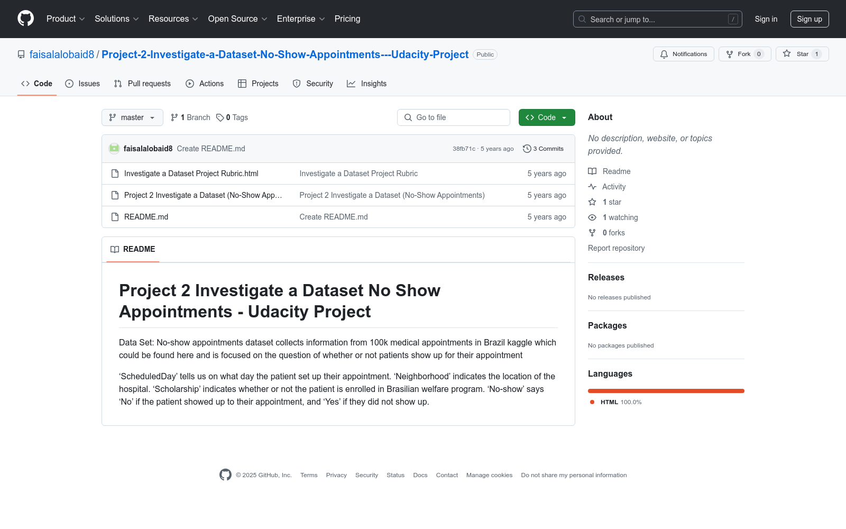Screen dimensions: 846x529
Task: Expand the Resources menu
Action: (173, 19)
